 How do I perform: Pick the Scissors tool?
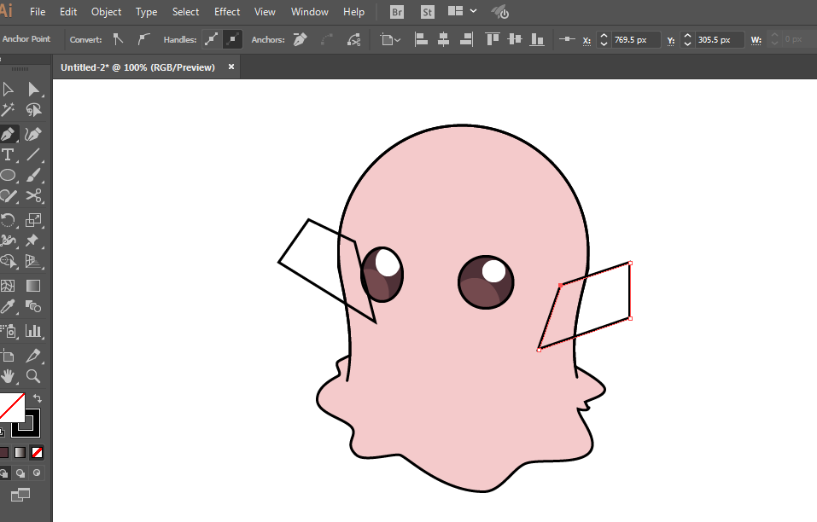tap(33, 196)
